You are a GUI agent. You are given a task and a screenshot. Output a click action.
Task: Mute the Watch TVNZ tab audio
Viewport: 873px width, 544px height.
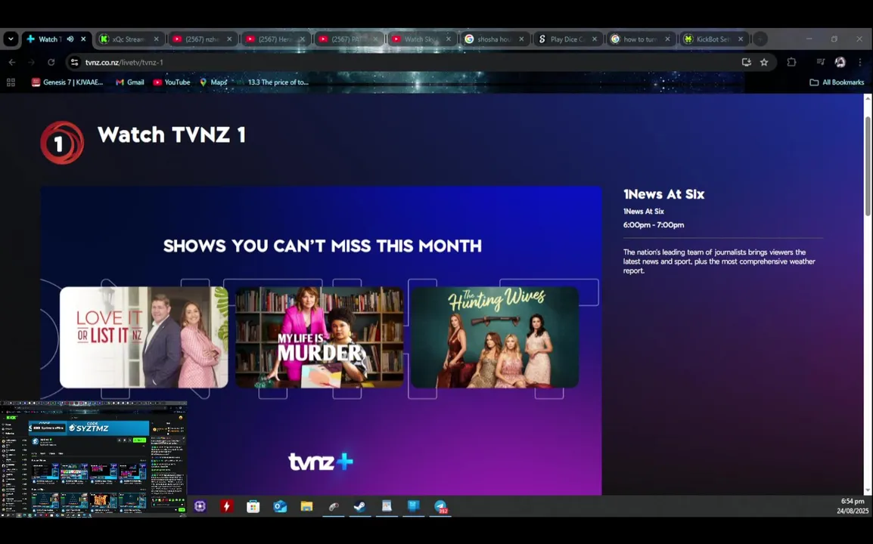[70, 39]
